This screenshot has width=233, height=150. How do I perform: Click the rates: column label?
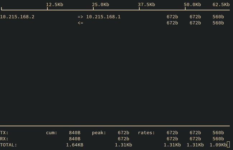coord(146,133)
